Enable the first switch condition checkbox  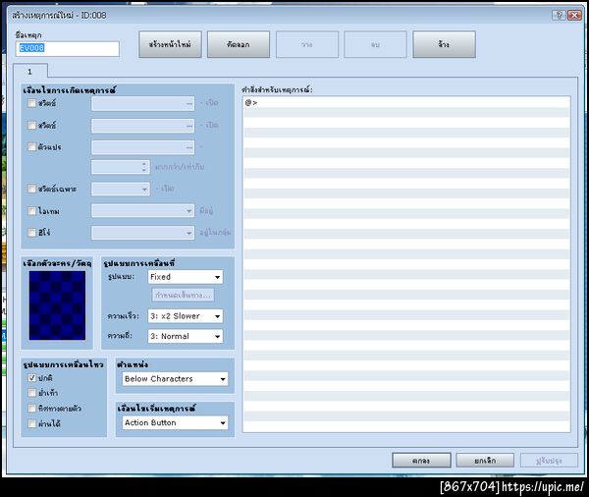[x=32, y=103]
